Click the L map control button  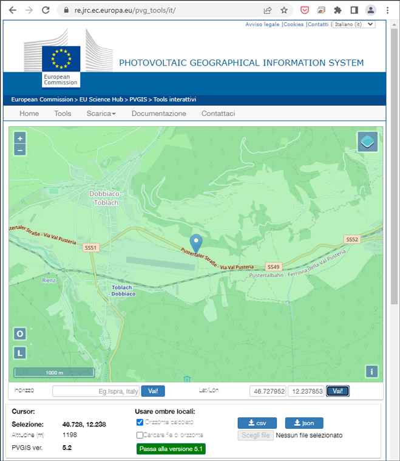(20, 353)
